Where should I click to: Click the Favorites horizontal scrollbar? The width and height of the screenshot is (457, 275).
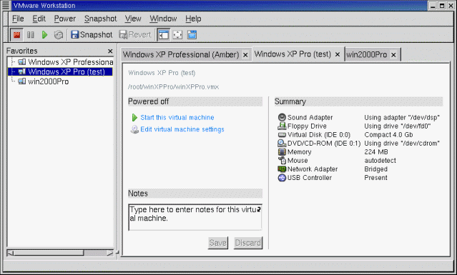pyautogui.click(x=60, y=253)
